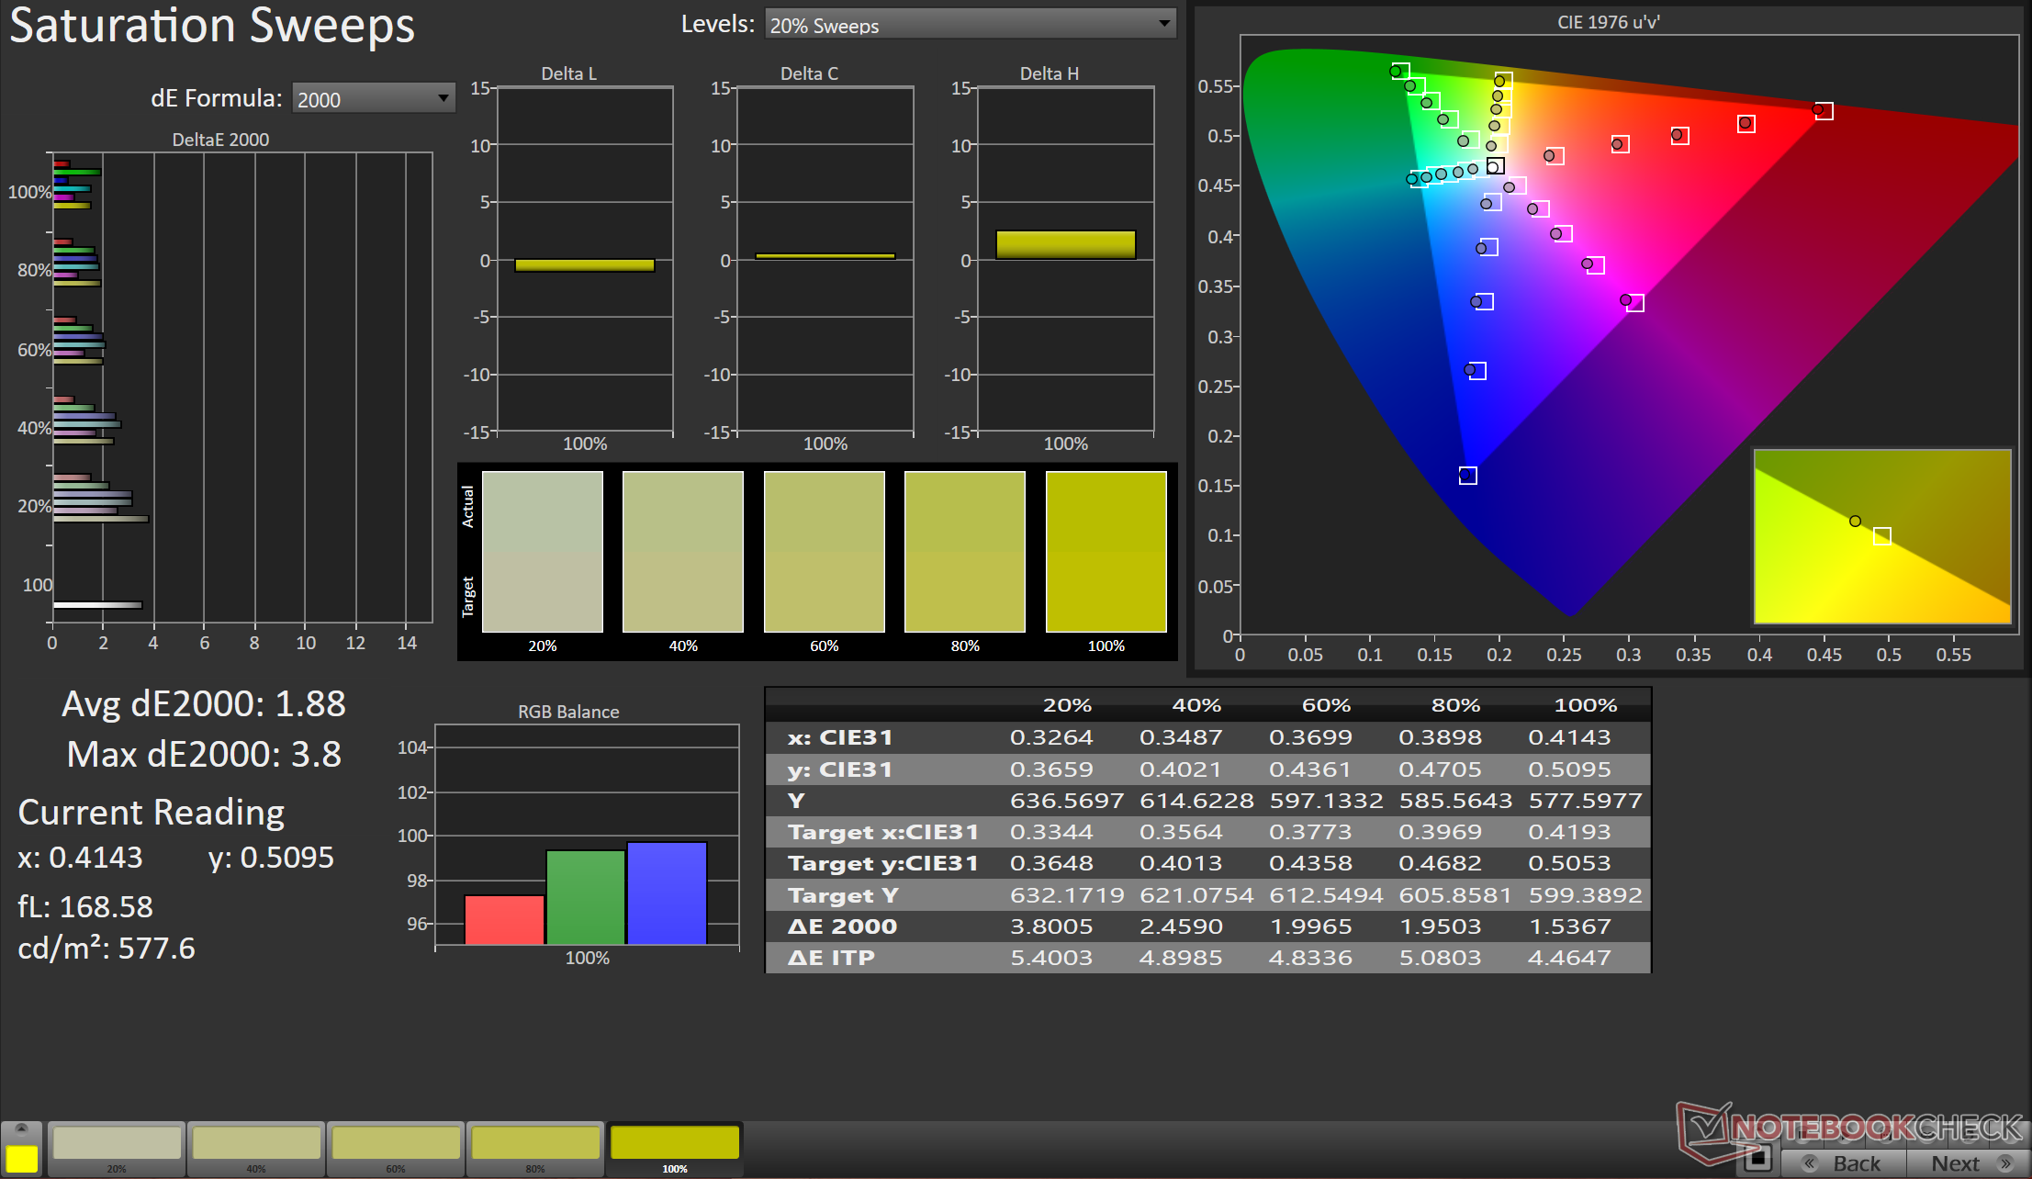Click the stop measurement square icon
The image size is (2032, 1179).
pos(1757,1159)
